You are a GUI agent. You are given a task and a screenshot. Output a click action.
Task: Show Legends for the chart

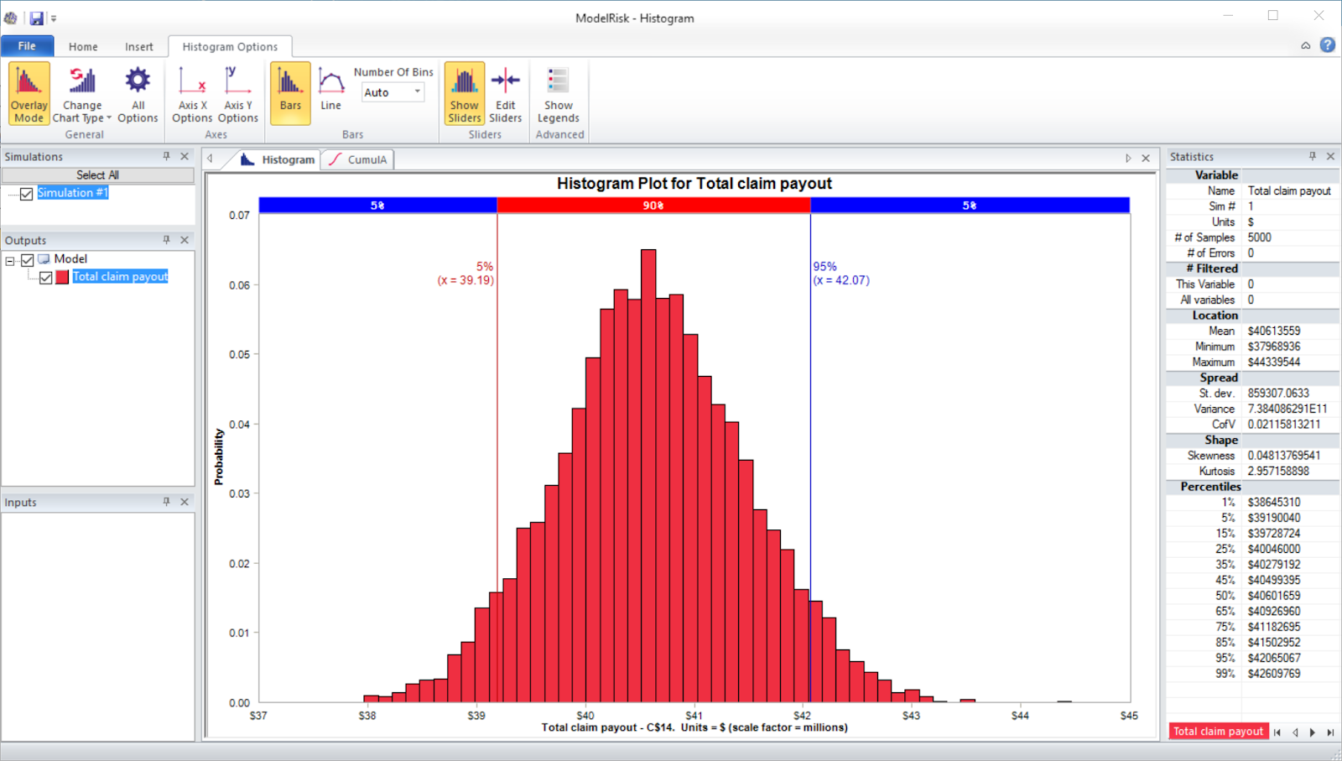[559, 92]
